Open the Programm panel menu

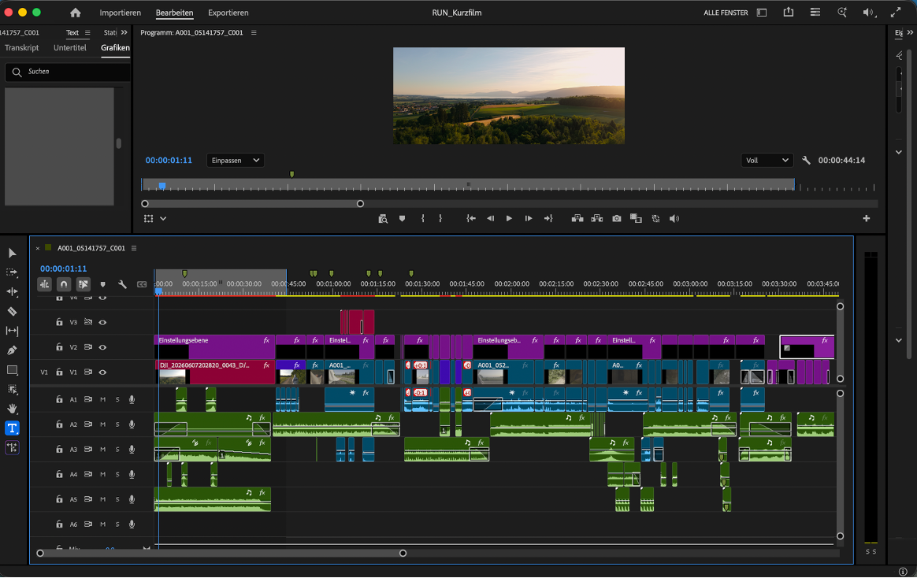[254, 33]
